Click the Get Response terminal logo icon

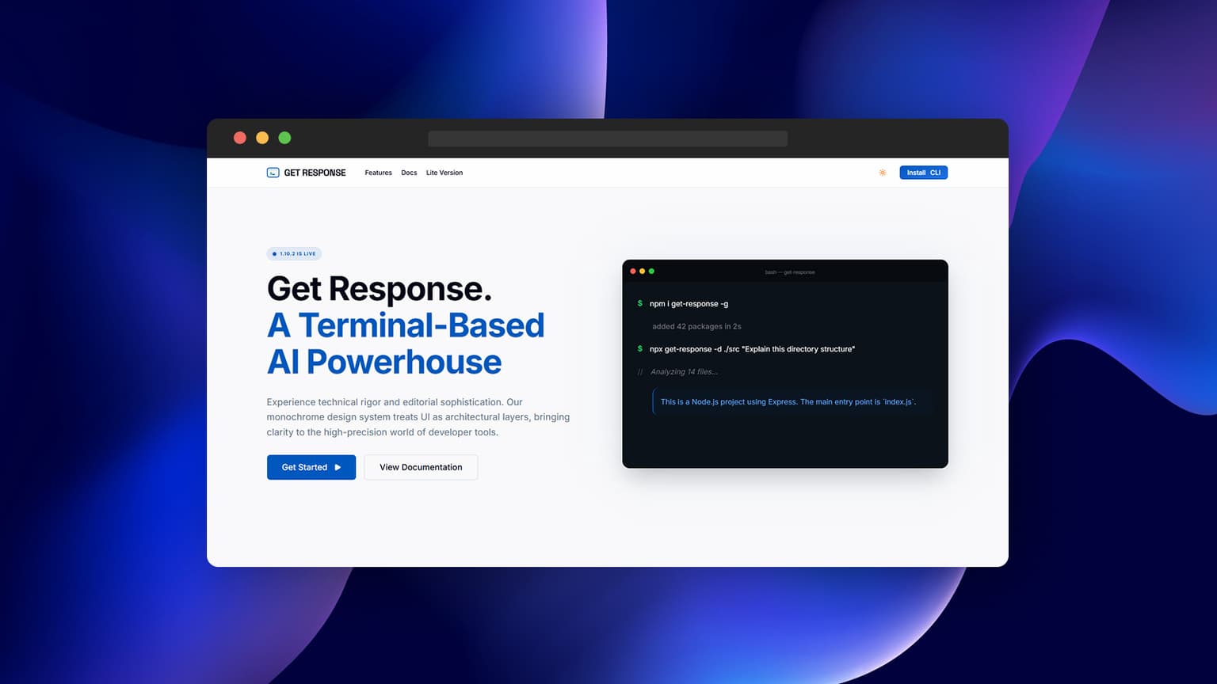[x=273, y=173]
